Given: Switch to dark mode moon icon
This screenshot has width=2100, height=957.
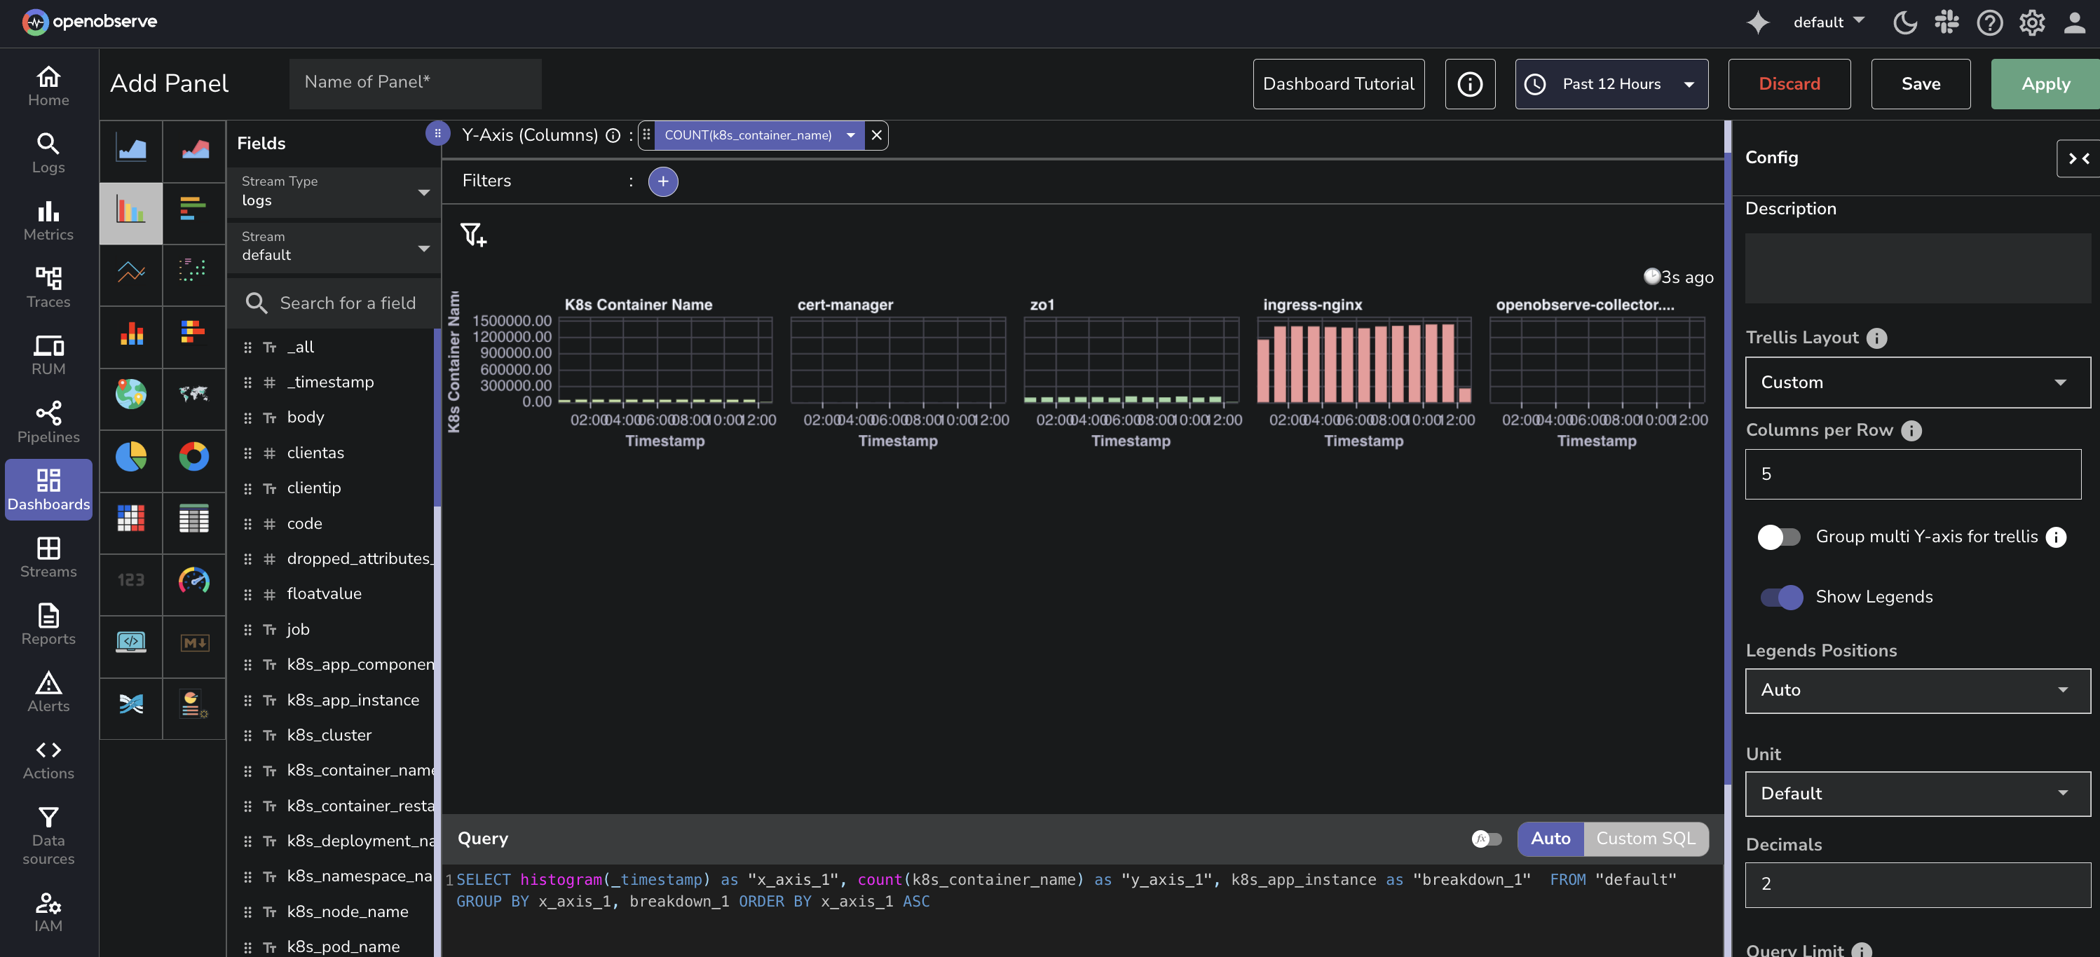Looking at the screenshot, I should tap(1904, 22).
